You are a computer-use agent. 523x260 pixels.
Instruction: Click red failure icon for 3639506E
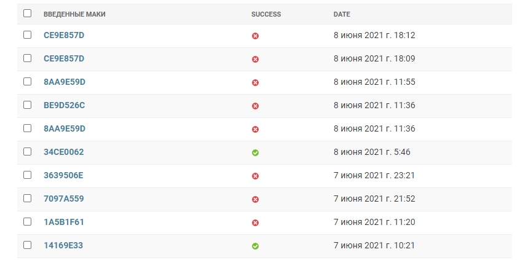click(x=256, y=176)
